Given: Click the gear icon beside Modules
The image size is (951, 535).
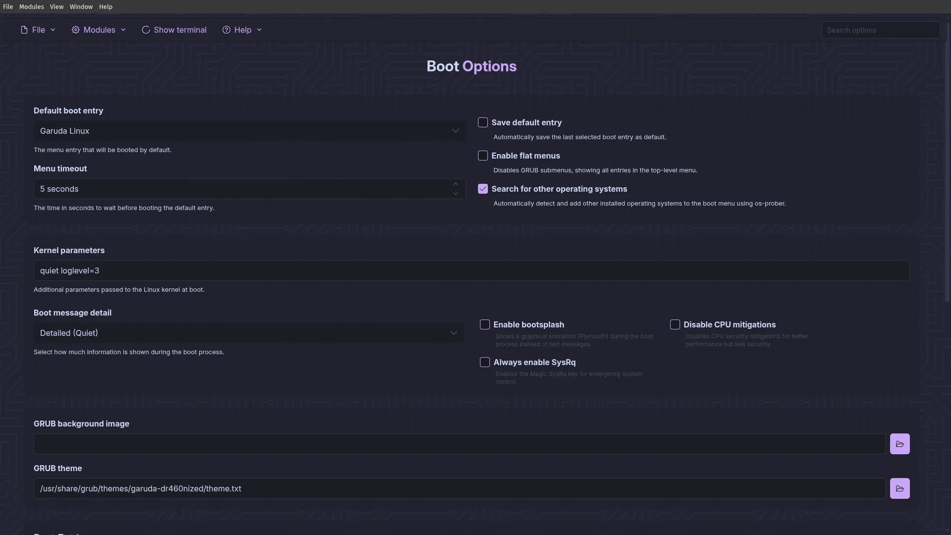Looking at the screenshot, I should [x=75, y=30].
